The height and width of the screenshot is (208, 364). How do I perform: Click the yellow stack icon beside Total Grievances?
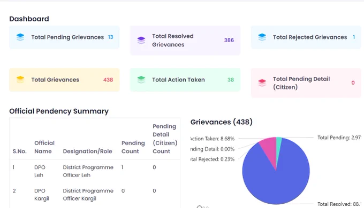[x=20, y=80]
